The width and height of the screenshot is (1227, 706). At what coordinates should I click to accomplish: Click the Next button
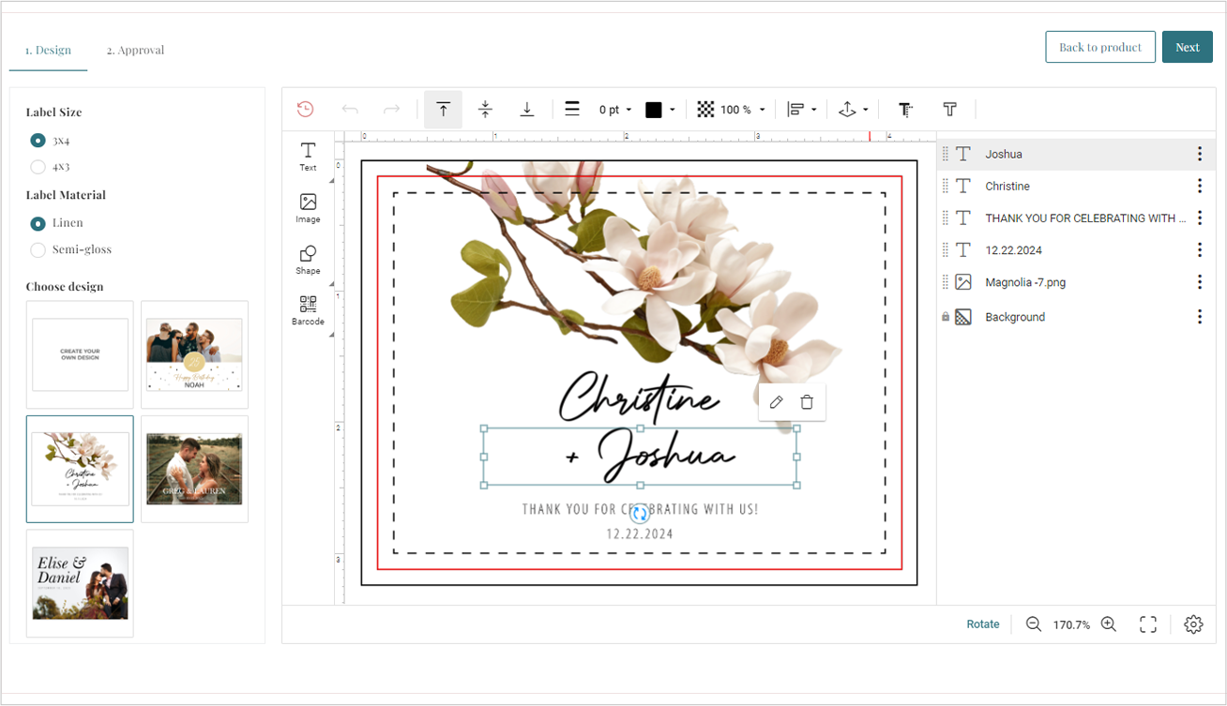point(1187,47)
